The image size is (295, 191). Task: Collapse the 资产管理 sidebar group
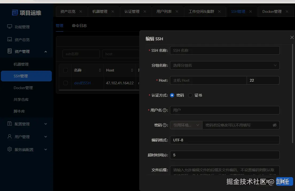click(46, 51)
